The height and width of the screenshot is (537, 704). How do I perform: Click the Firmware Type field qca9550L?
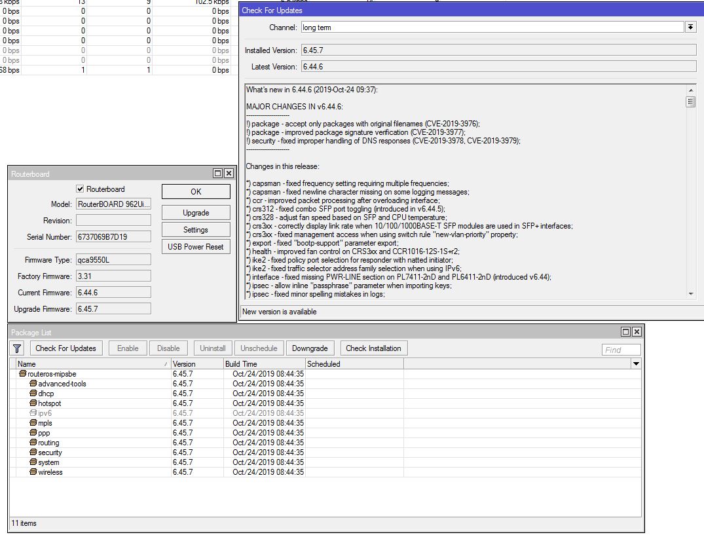tap(113, 260)
